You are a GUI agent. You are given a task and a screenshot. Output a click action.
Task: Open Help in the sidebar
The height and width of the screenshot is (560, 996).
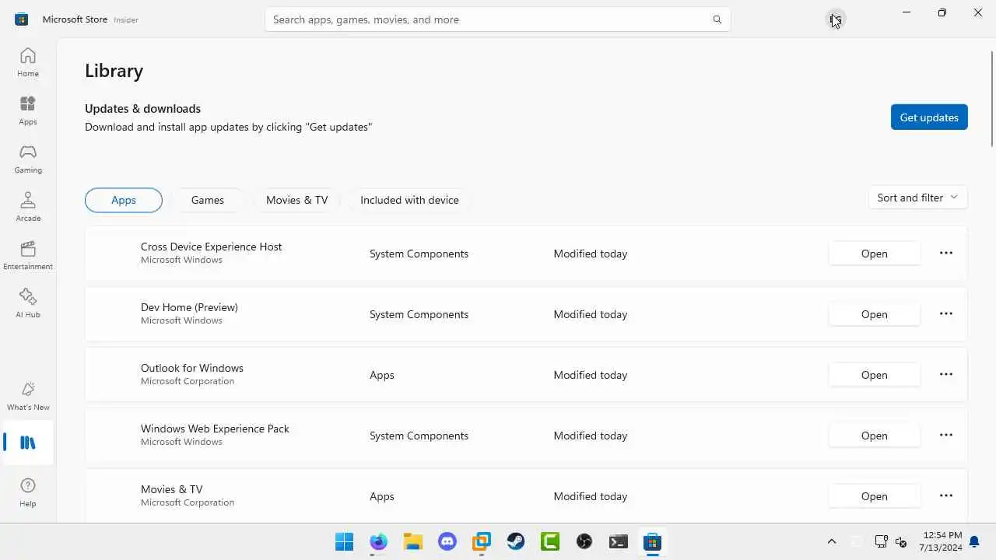click(28, 492)
